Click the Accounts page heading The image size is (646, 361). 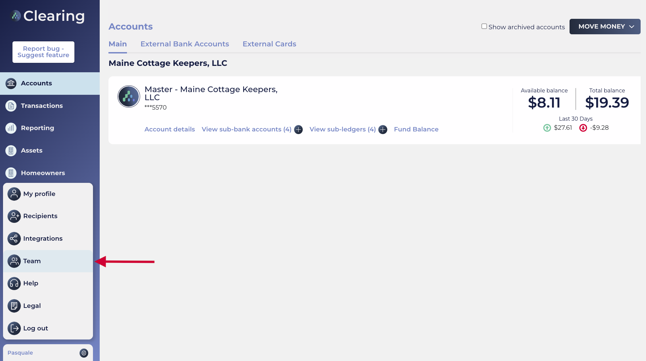[130, 27]
